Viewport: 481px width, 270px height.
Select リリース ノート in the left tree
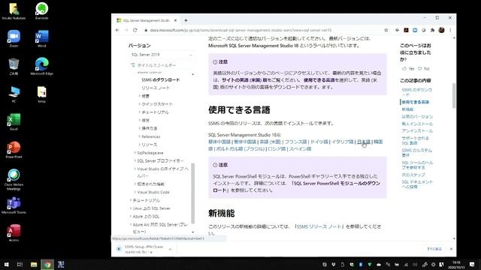156,88
